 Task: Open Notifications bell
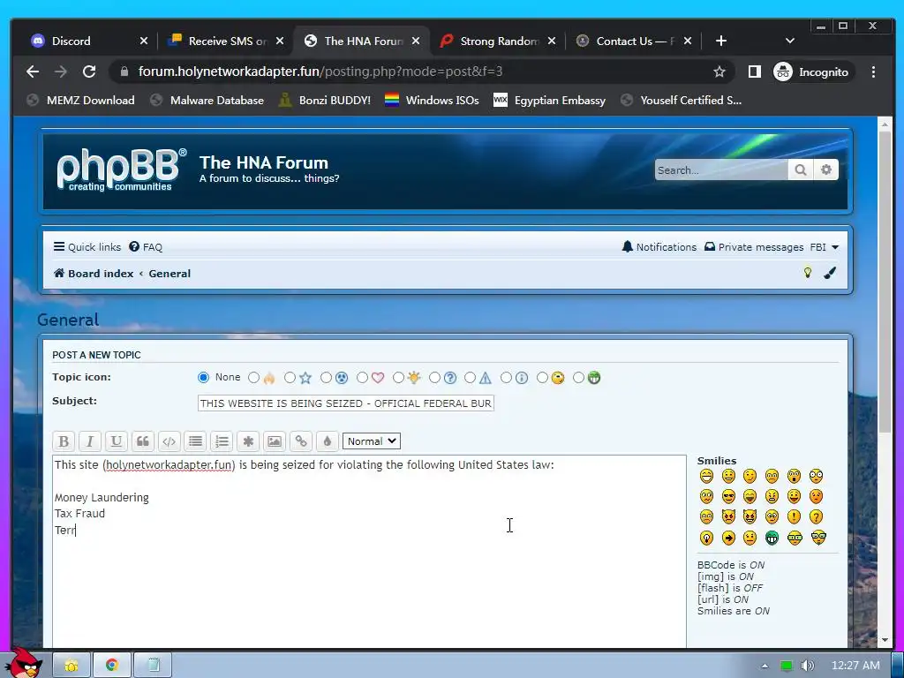tap(659, 247)
